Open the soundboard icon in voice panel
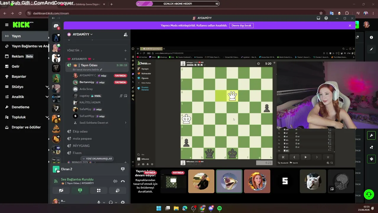Viewport: 378px width, 213px height. (x=118, y=191)
